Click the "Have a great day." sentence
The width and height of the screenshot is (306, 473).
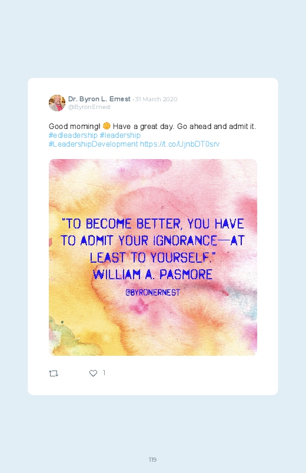[x=144, y=127]
